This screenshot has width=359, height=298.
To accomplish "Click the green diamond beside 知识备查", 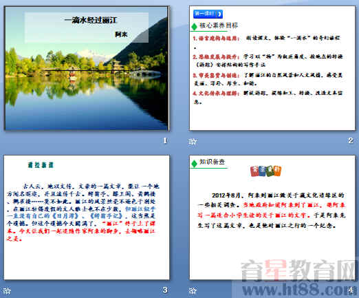I will pos(194,164).
